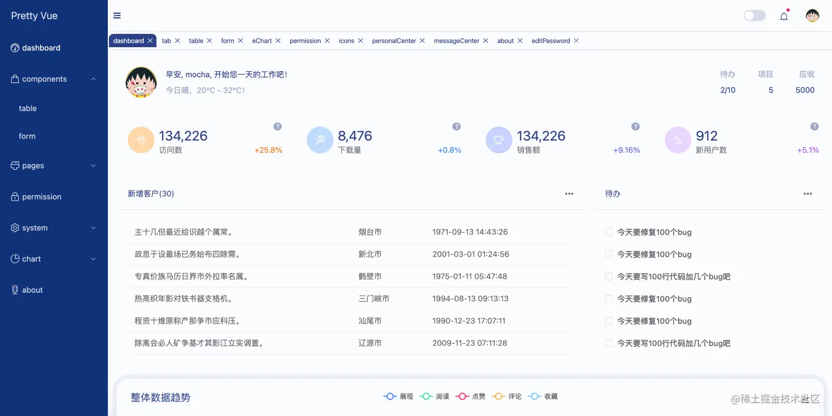This screenshot has width=832, height=416.
Task: Click the 应收 value 5000
Action: pos(805,90)
